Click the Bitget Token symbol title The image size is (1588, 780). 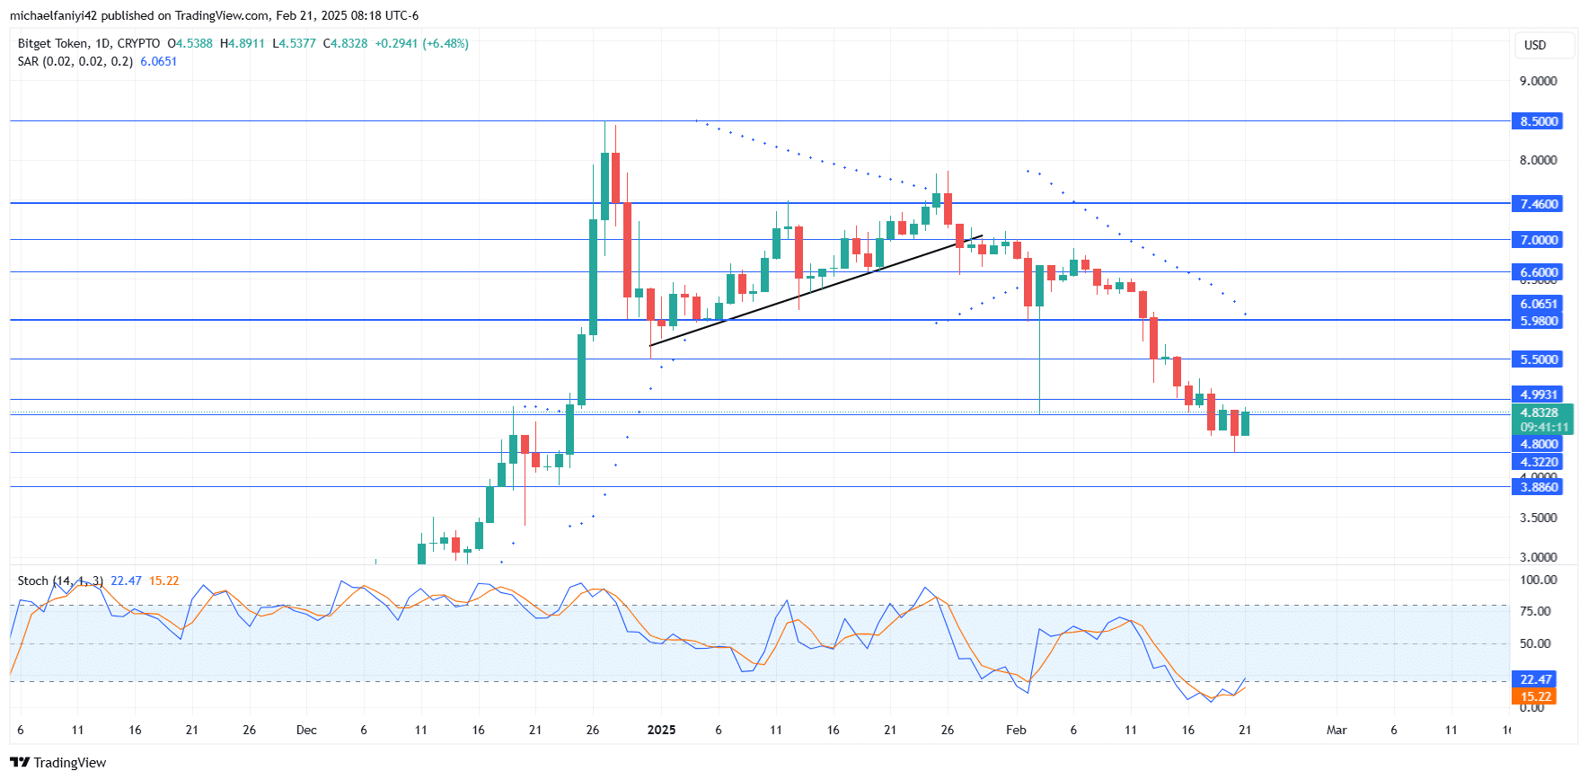pos(53,43)
